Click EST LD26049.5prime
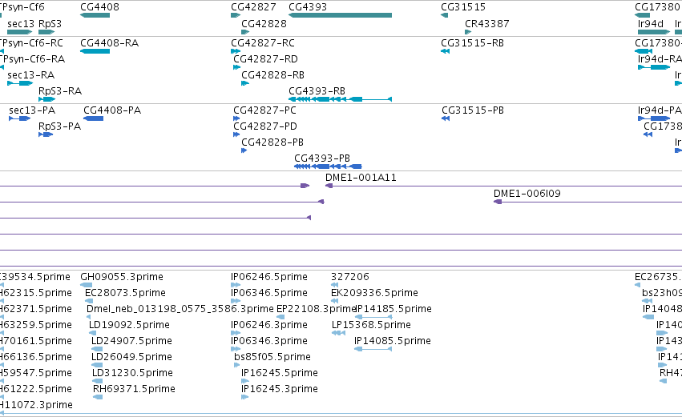This screenshot has height=417, width=682. click(131, 358)
